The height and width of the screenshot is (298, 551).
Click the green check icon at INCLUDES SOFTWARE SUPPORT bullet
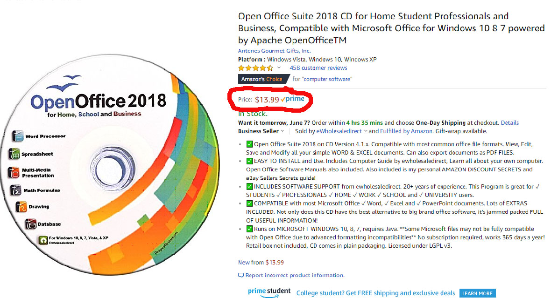pyautogui.click(x=249, y=187)
